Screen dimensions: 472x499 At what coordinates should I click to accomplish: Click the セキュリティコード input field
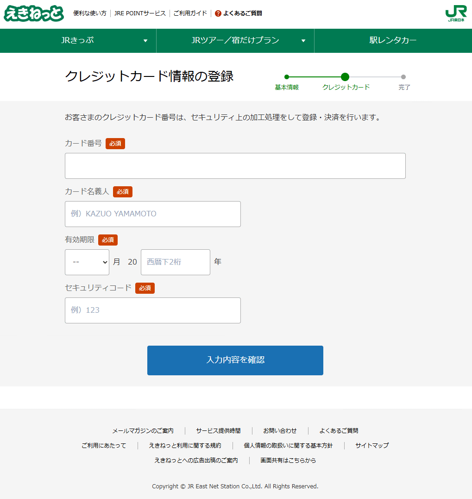point(152,310)
